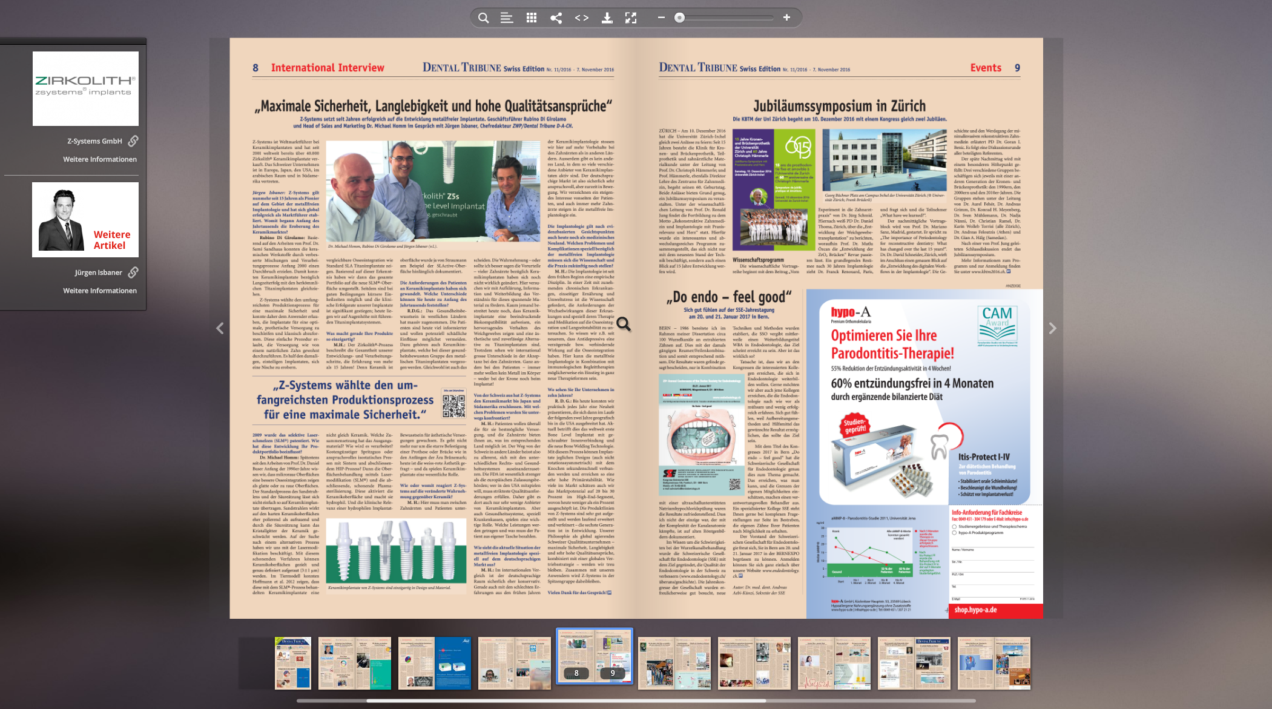Click the share icon in the toolbar

pos(556,18)
